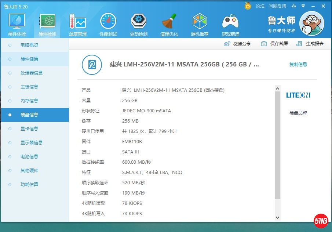Open 清理优化 broom icon

tap(169, 22)
